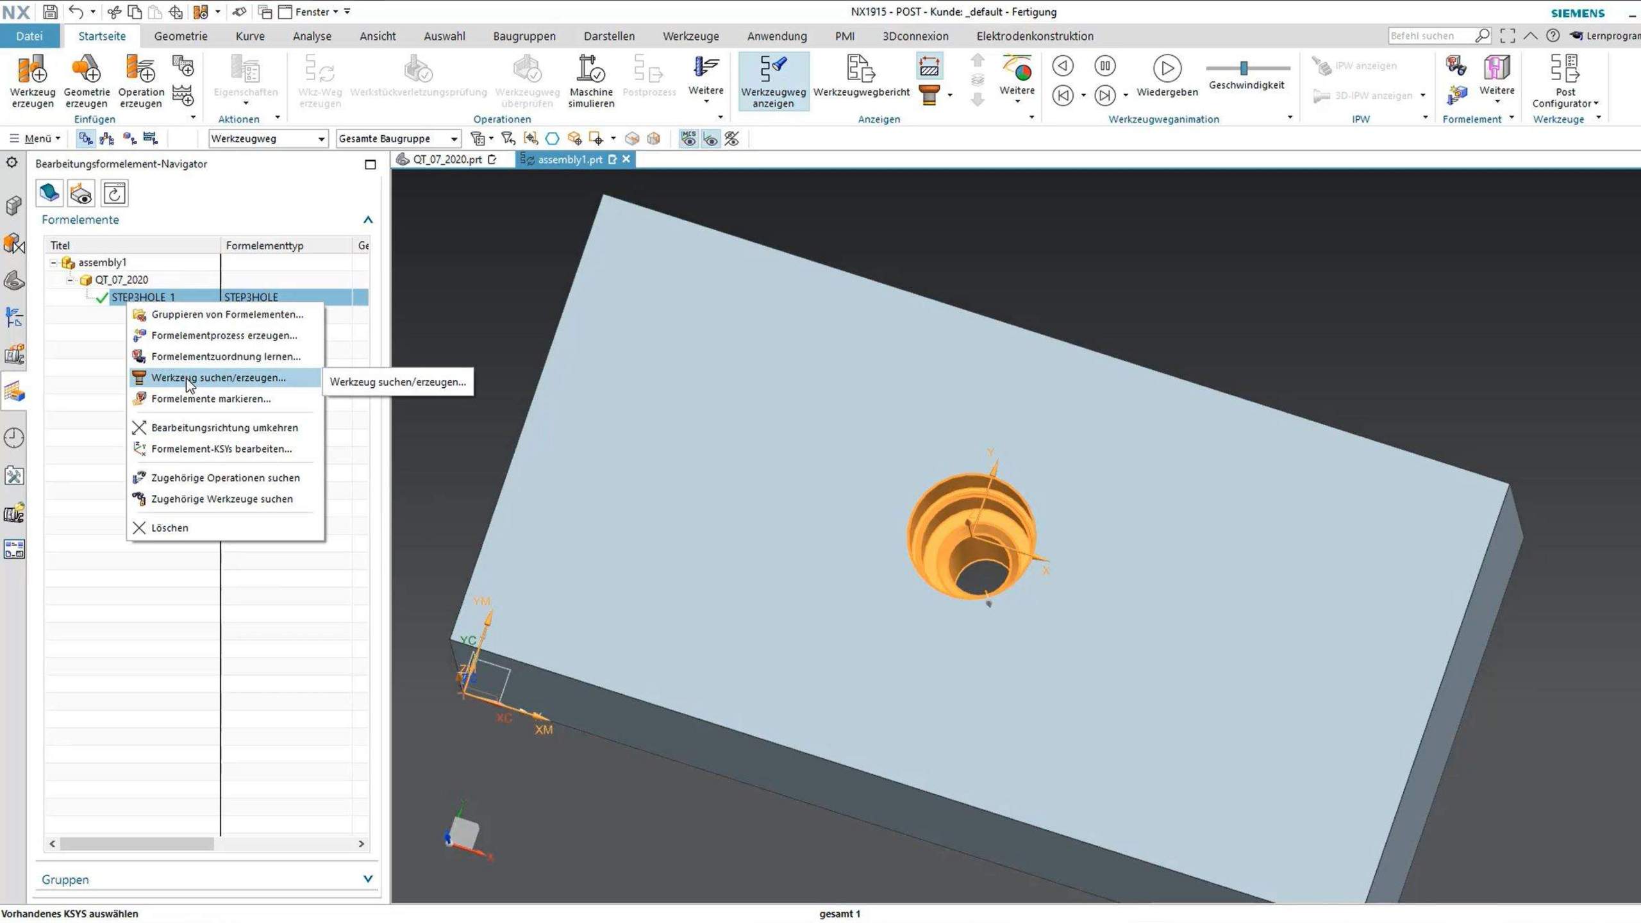Click the navigator refresh icon
1641x923 pixels.
click(114, 193)
